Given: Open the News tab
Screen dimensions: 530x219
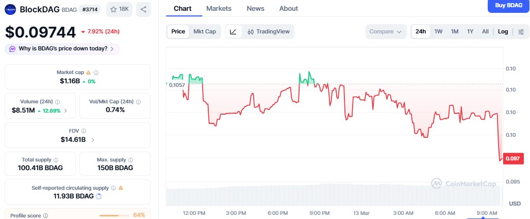Looking at the screenshot, I should (255, 8).
